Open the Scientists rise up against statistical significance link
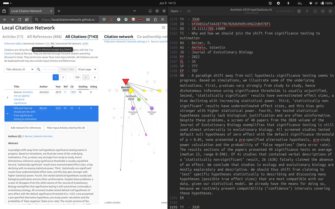This screenshot has height=209, width=335. [23, 98]
